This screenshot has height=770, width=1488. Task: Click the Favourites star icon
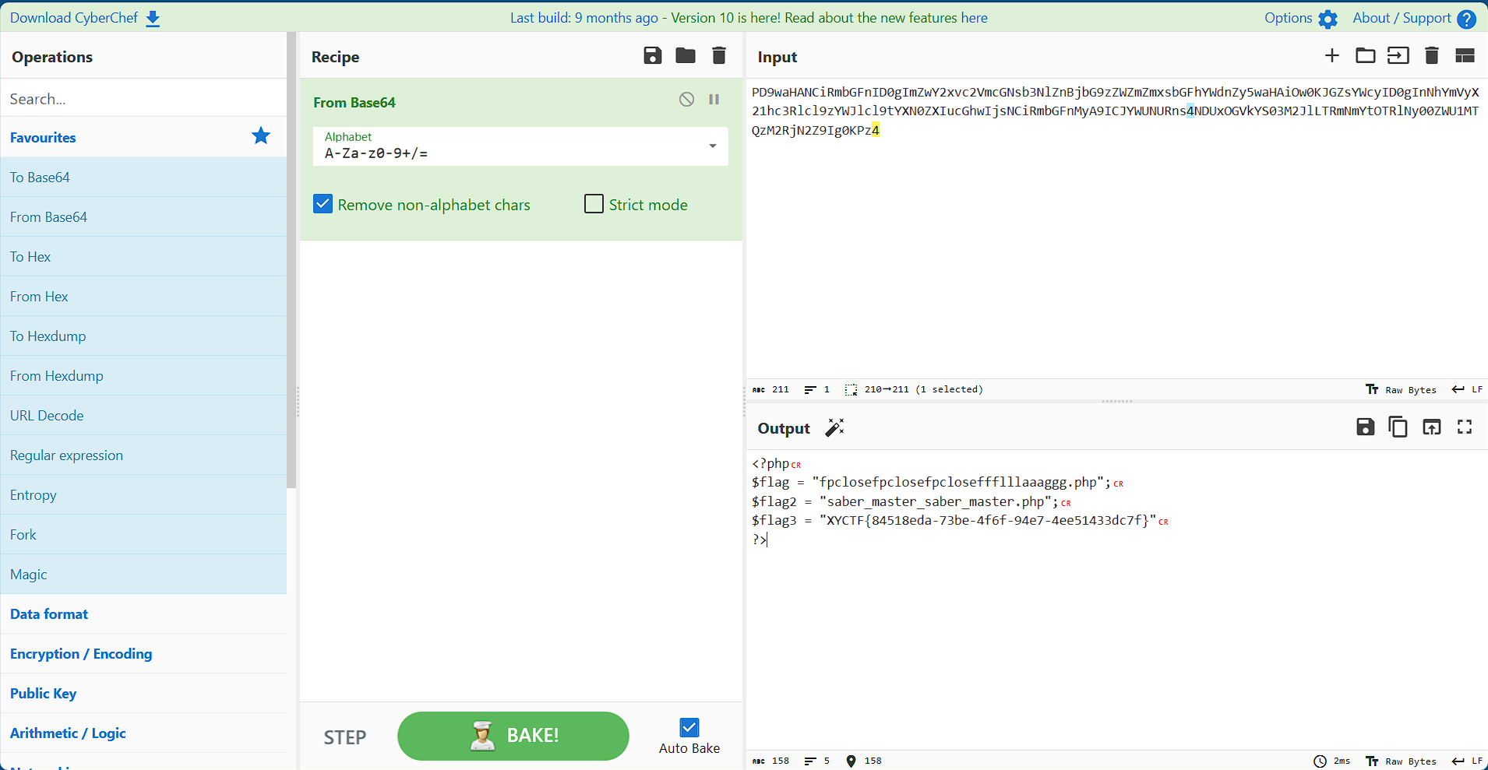261,136
